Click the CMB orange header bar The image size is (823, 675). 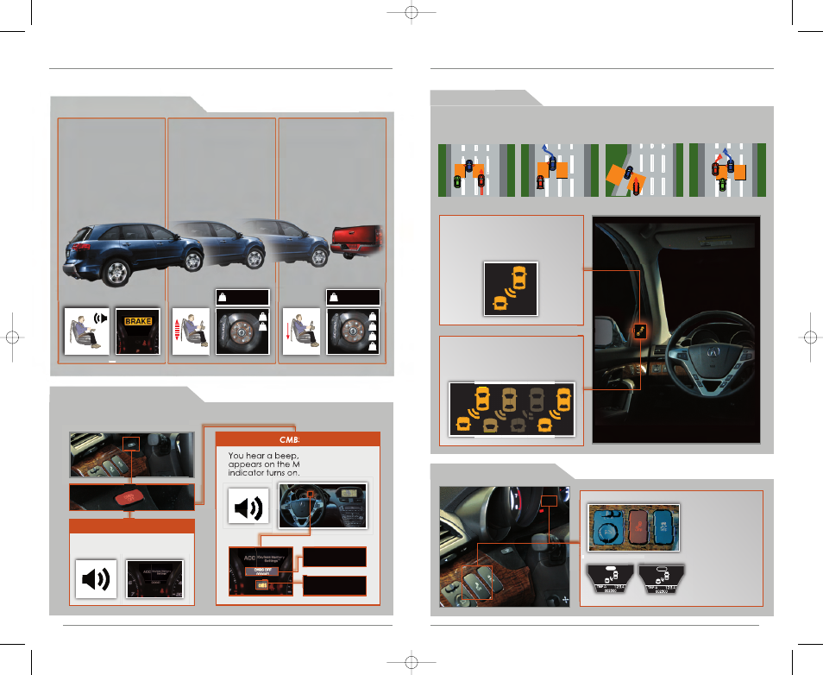(298, 438)
